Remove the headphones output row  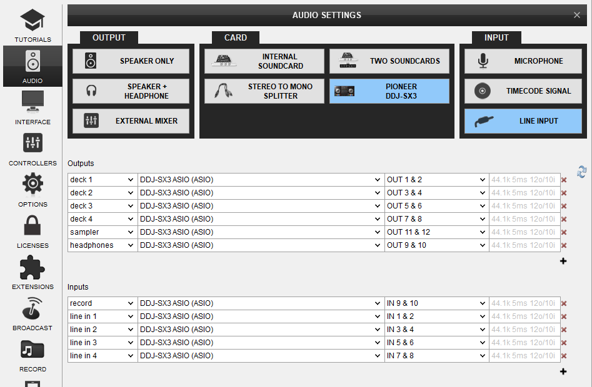[x=564, y=245]
